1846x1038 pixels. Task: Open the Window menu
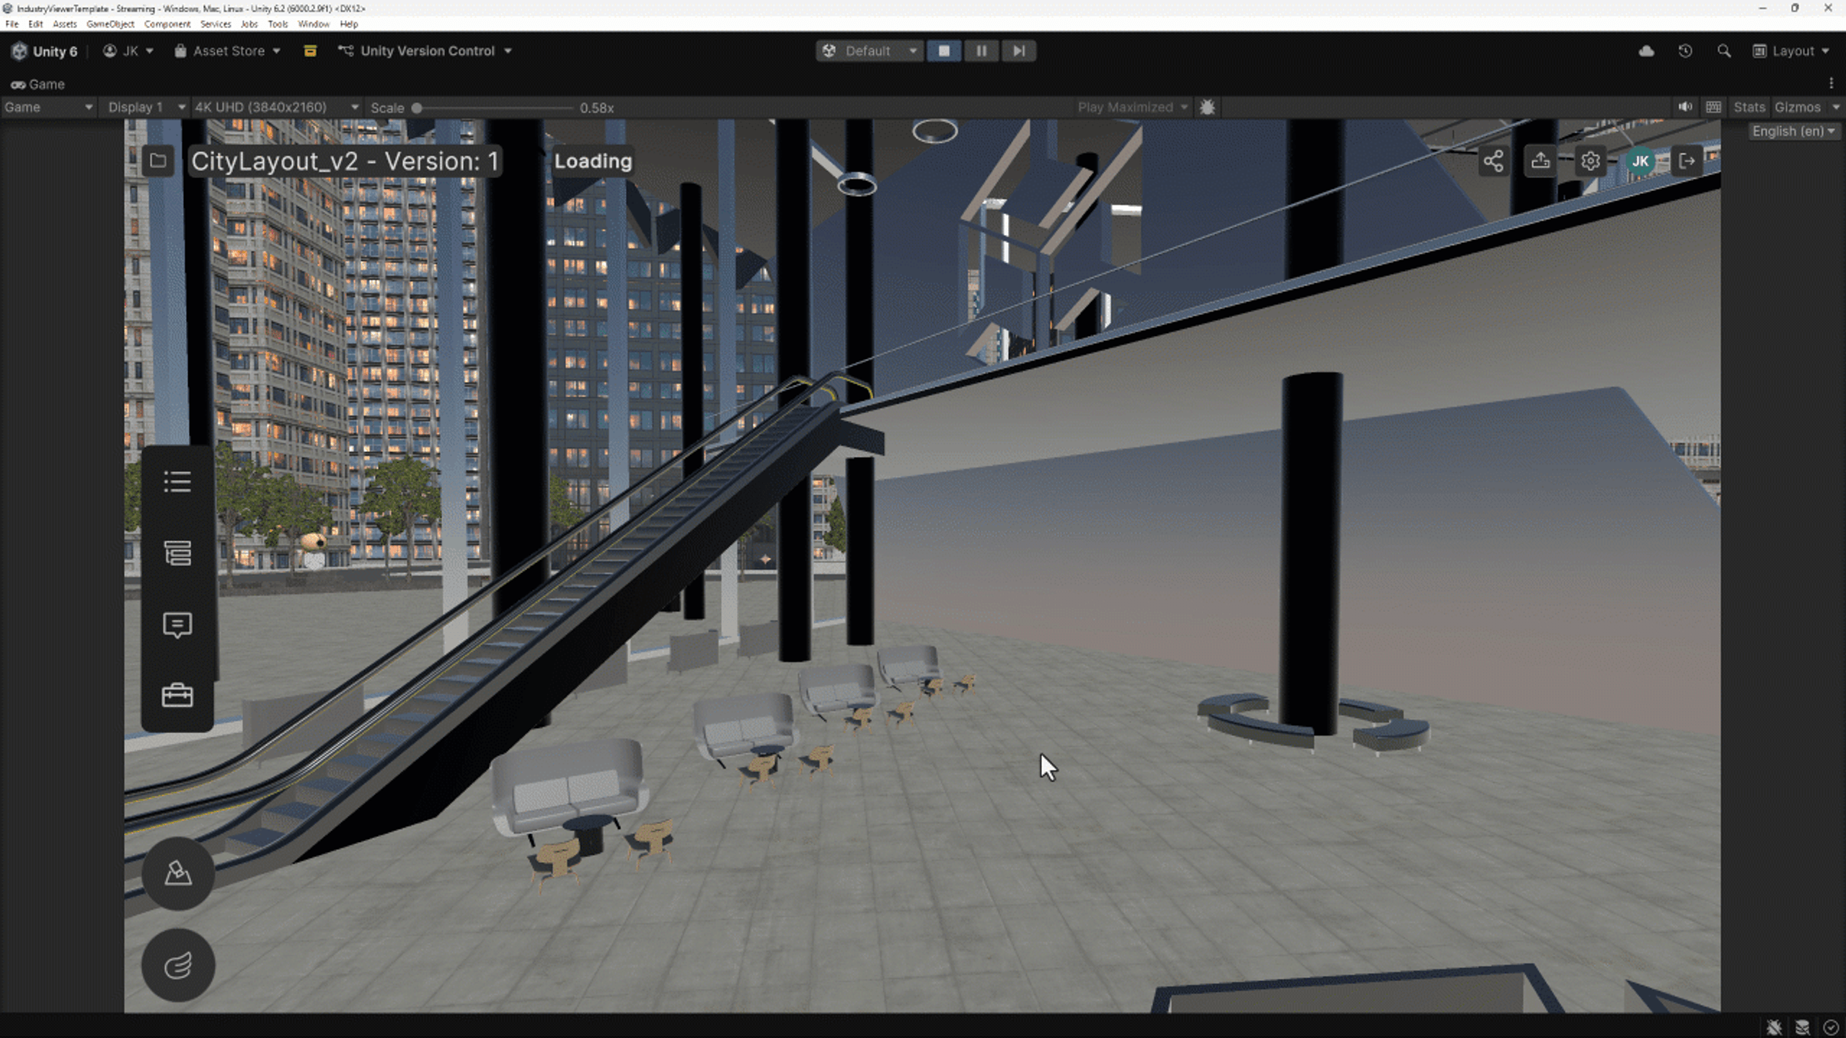click(x=314, y=24)
